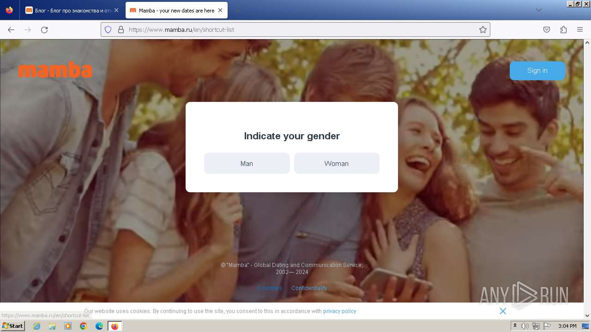
Task: Click the Firefox taskbar button
Action: tap(115, 326)
